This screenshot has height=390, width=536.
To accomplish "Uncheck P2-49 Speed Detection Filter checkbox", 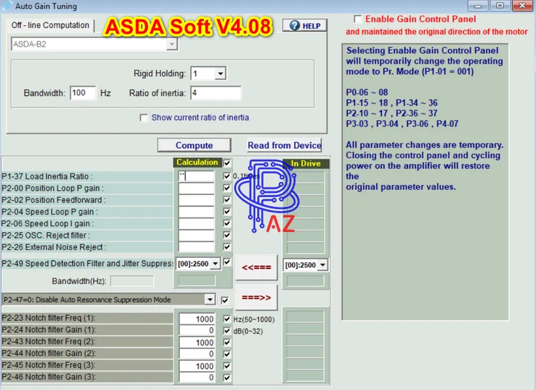I will (x=226, y=262).
